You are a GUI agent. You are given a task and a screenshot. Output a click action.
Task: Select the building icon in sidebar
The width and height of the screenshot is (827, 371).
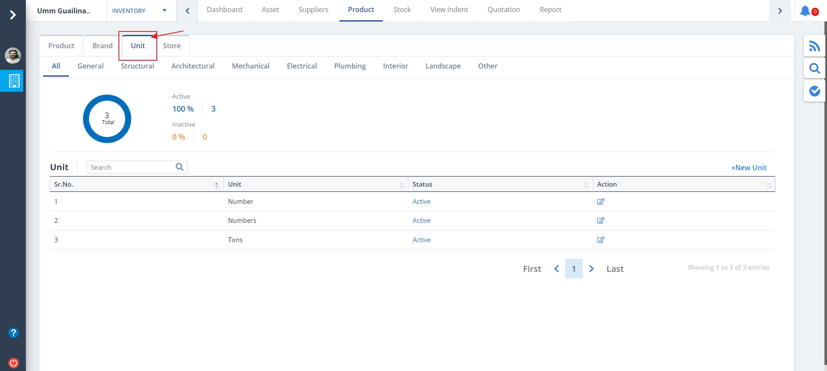(14, 81)
